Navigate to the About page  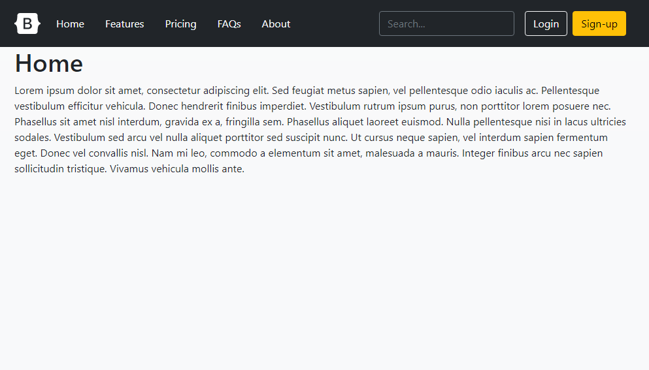pyautogui.click(x=276, y=24)
